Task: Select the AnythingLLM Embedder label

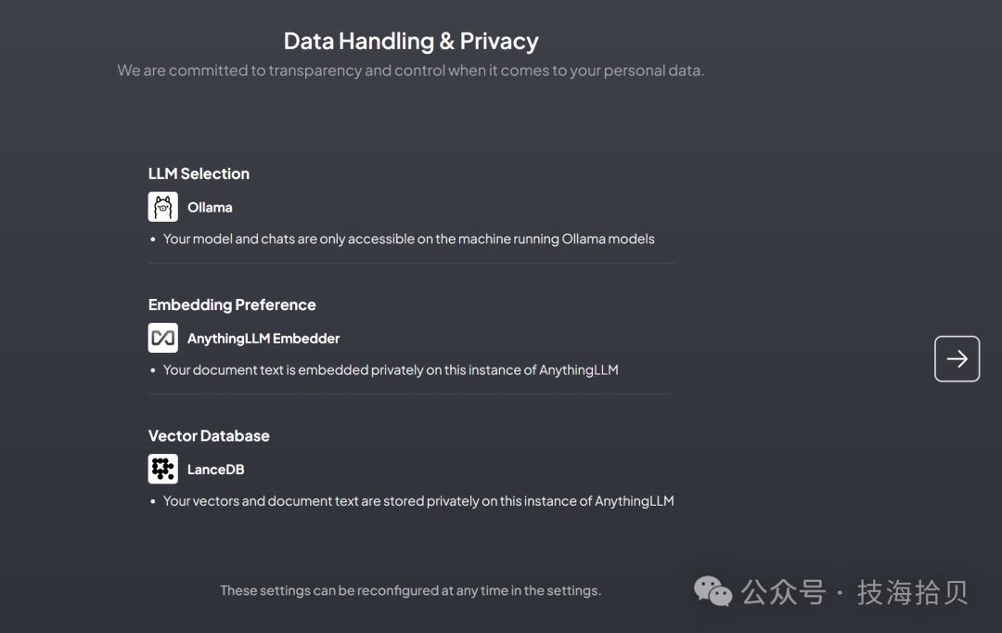Action: (x=263, y=338)
